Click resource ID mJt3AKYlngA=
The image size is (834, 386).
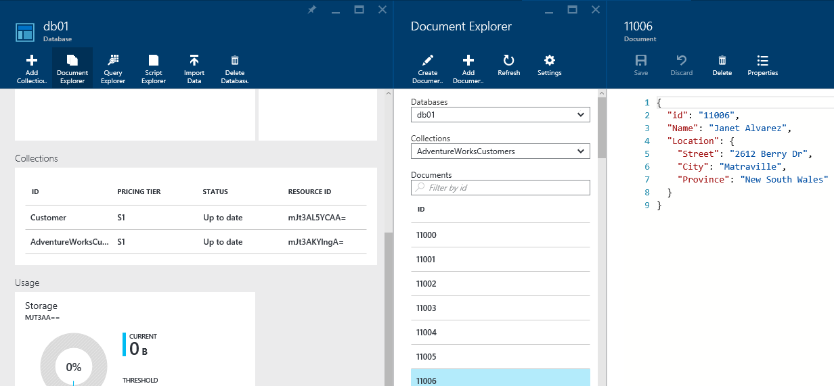[x=315, y=242]
